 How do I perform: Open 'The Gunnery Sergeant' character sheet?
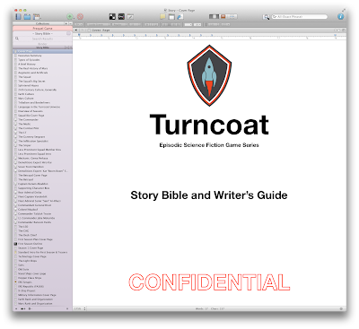click(31, 136)
